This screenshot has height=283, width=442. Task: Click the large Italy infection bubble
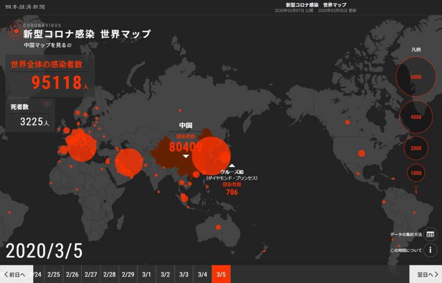(82, 147)
